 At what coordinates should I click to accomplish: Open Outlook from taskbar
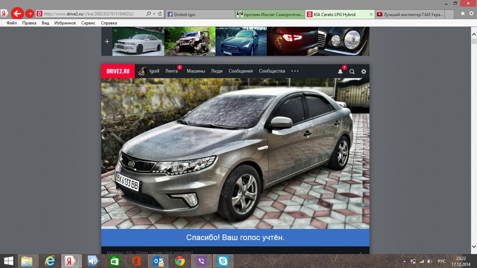point(158,261)
